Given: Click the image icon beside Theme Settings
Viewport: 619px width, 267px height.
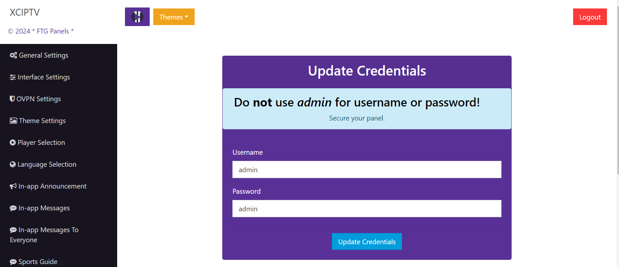Looking at the screenshot, I should (x=13, y=121).
